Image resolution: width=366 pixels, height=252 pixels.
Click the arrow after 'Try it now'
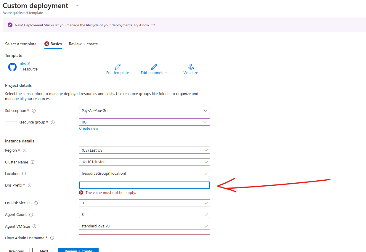(x=153, y=25)
